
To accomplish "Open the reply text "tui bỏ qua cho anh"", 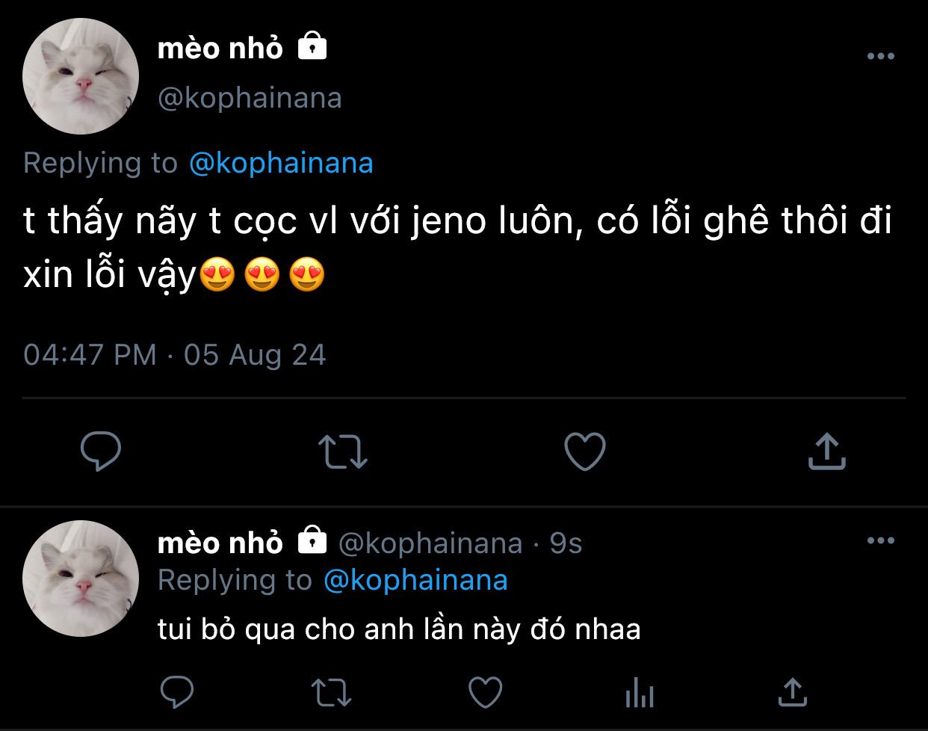I will coord(399,629).
